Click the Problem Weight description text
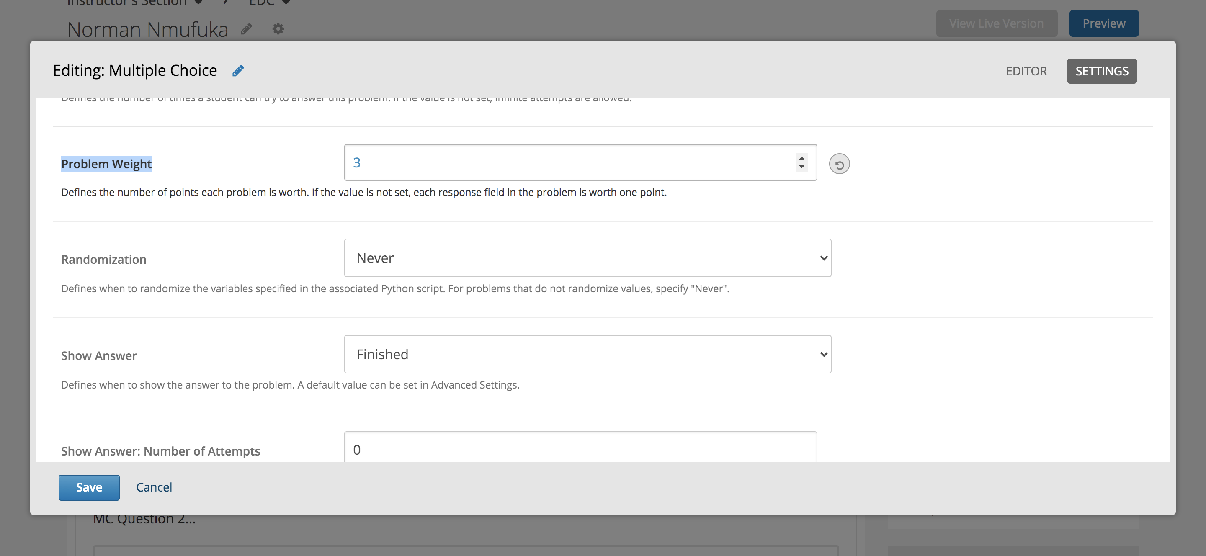 click(x=364, y=193)
